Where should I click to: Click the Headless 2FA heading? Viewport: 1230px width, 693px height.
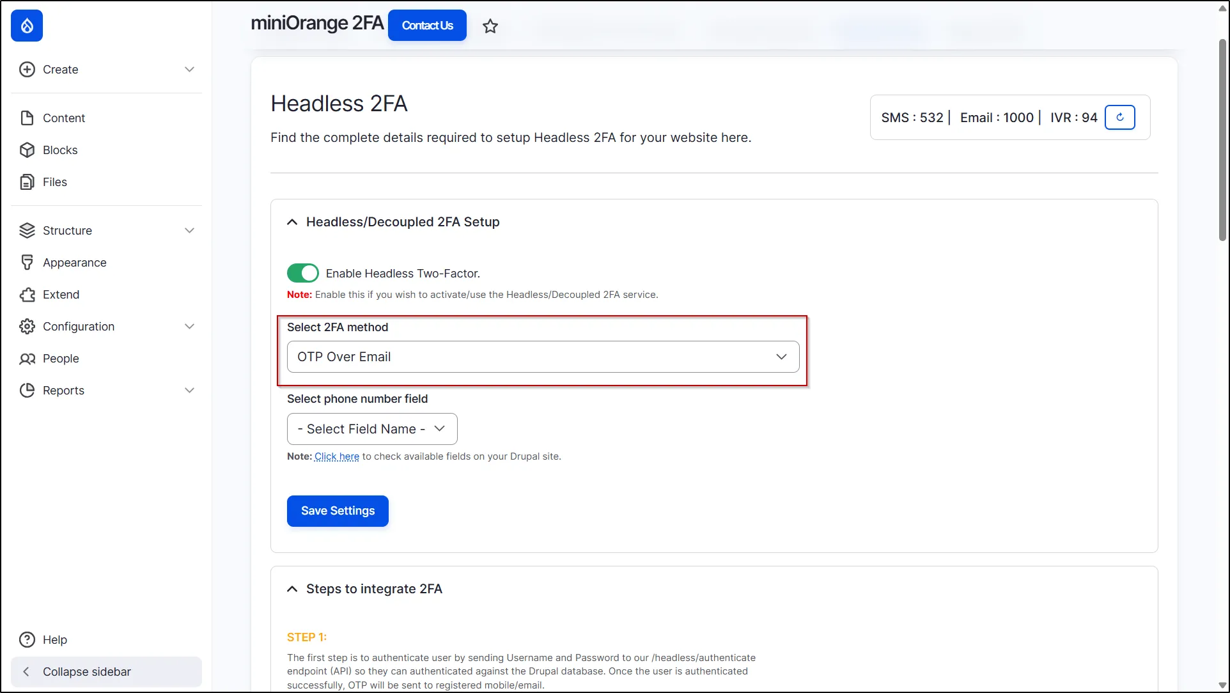339,104
